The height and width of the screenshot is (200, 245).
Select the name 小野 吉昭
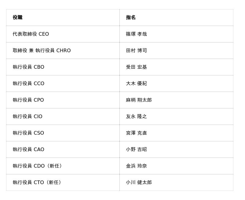click(x=136, y=149)
